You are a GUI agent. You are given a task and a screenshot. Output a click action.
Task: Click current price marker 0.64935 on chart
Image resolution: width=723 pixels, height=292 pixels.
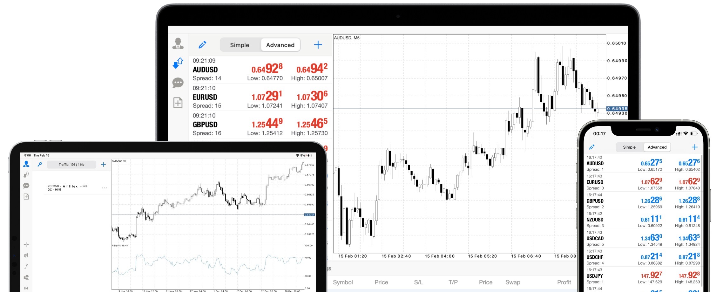(x=617, y=109)
